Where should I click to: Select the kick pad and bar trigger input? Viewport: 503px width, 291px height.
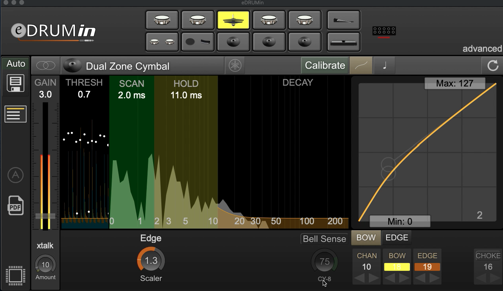coord(197,42)
